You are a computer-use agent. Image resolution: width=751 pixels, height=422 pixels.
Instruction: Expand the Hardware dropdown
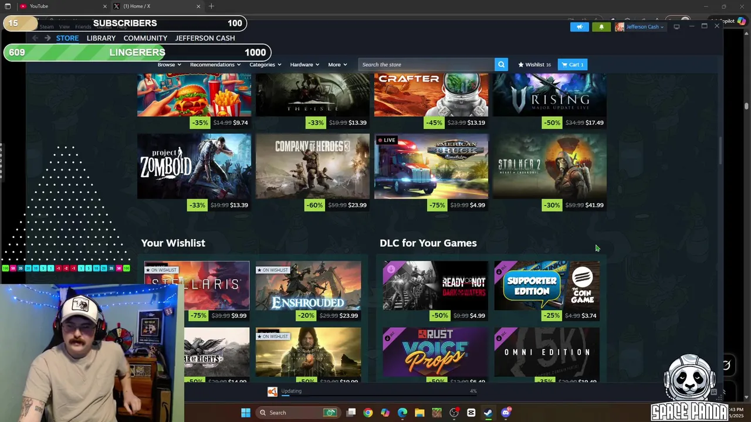(305, 64)
